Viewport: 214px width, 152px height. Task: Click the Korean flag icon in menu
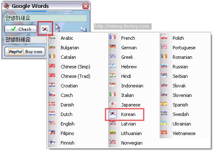point(113,114)
